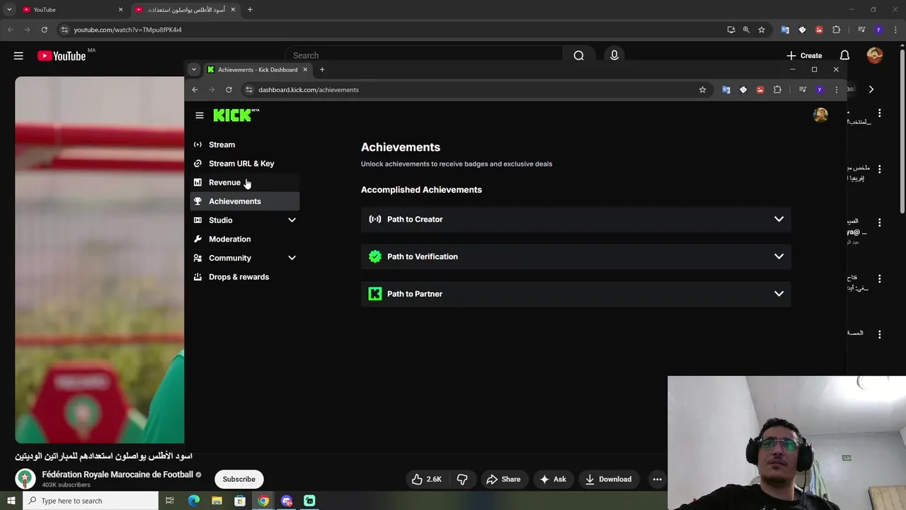Dislike the YouTube video
Viewport: 906px width, 510px height.
[462, 480]
